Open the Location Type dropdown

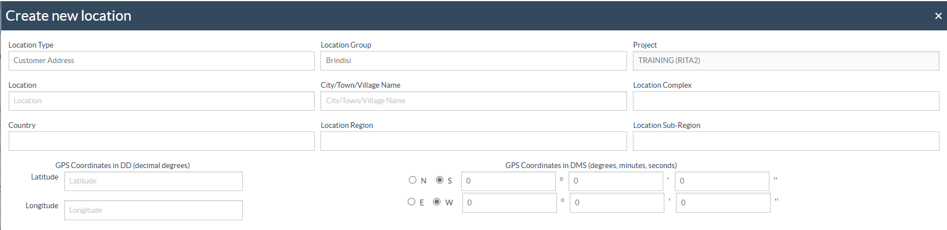pyautogui.click(x=161, y=61)
